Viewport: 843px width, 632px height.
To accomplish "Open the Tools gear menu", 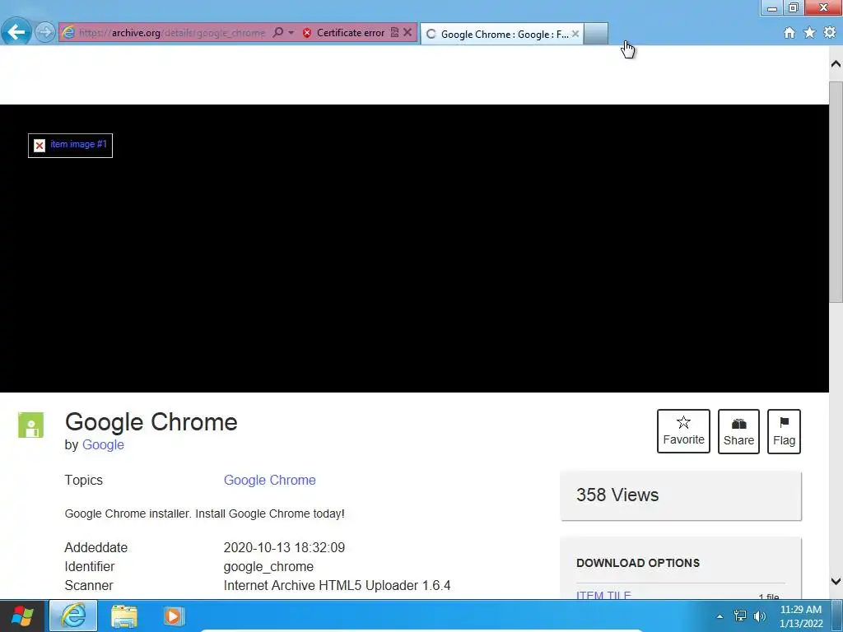I will click(x=830, y=33).
